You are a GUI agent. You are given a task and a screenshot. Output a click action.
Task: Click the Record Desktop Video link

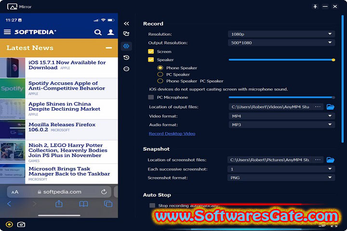pos(172,133)
